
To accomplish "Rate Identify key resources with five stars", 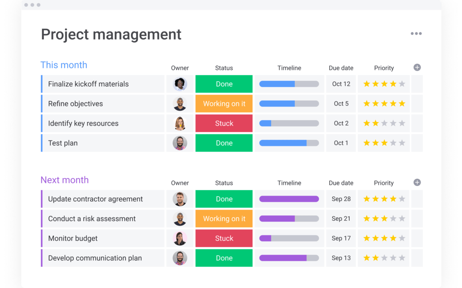I will click(x=401, y=123).
